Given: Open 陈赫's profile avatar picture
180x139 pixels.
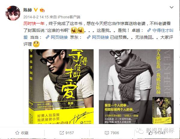Looking at the screenshot, I should [13, 13].
